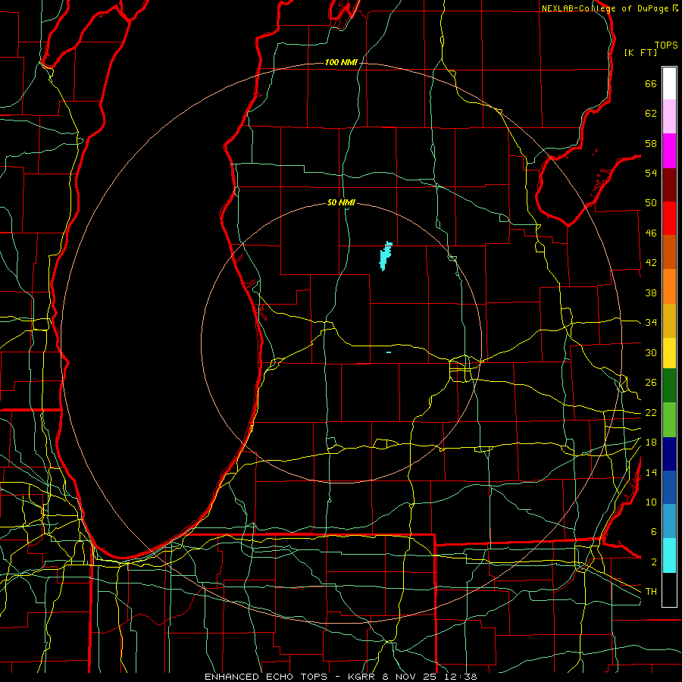The height and width of the screenshot is (682, 682).
Task: Click the orange swatch near 38
Action: (x=669, y=286)
